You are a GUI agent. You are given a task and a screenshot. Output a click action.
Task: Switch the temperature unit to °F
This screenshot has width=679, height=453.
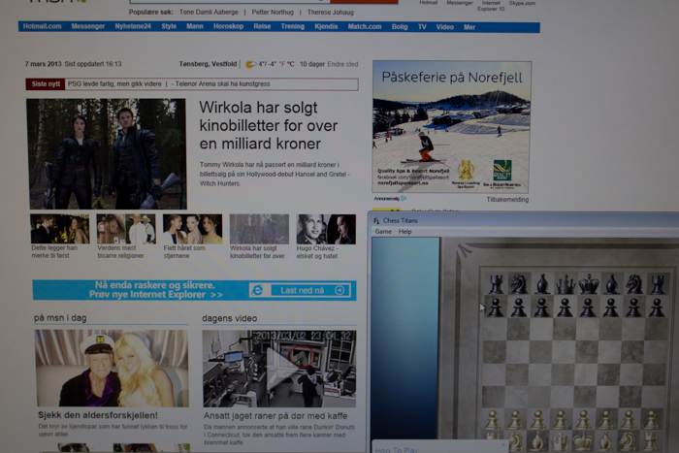click(283, 64)
